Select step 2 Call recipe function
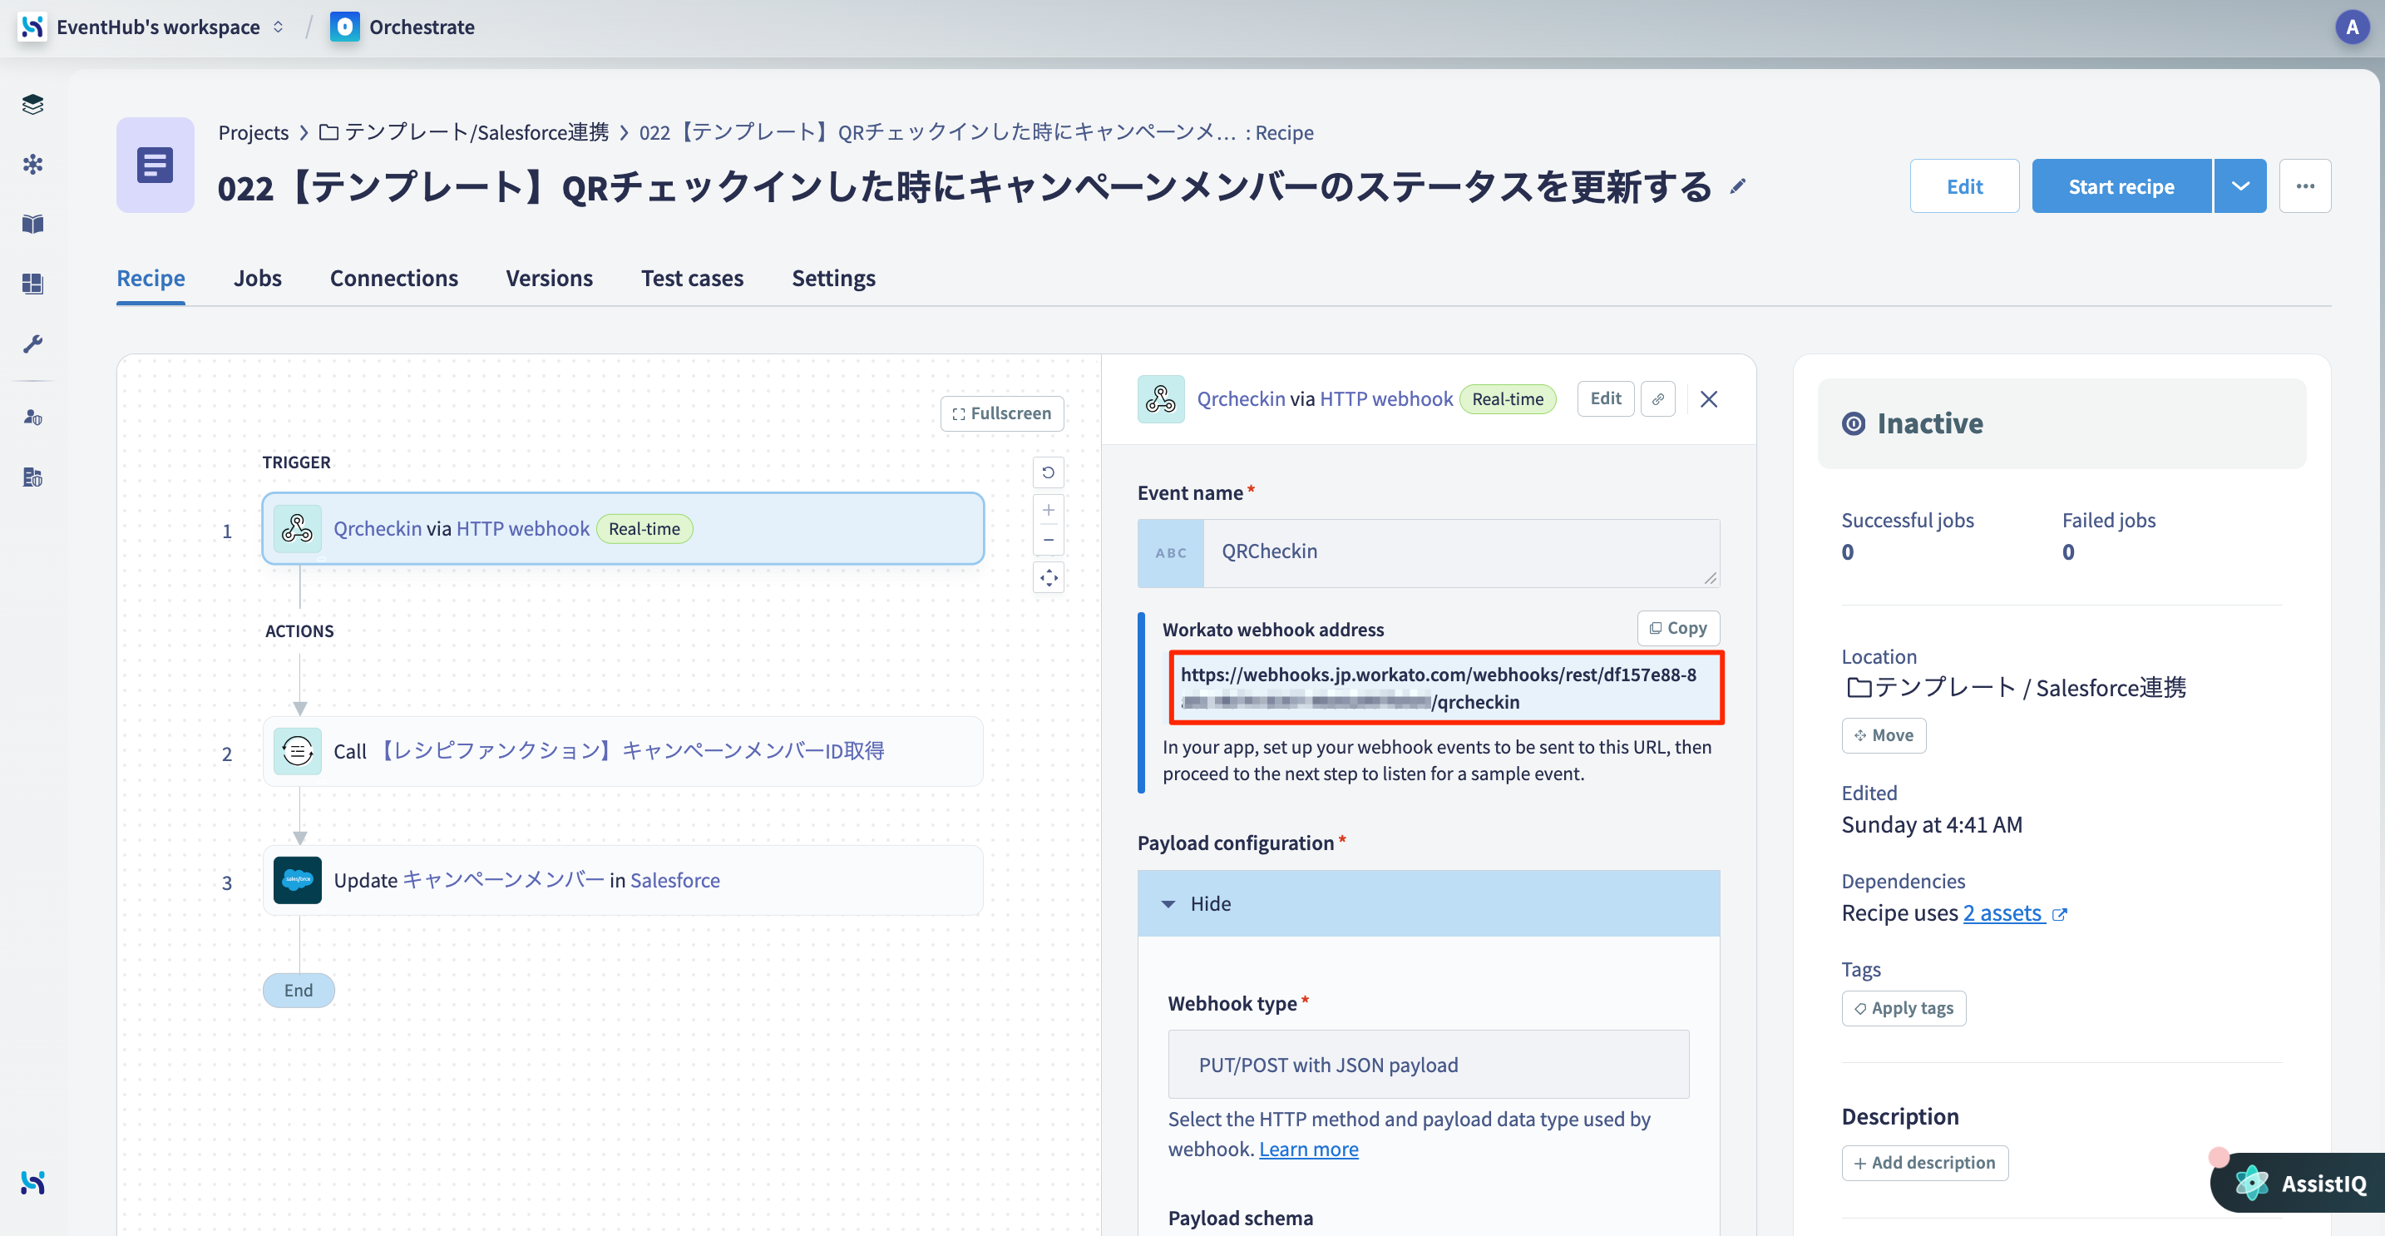The width and height of the screenshot is (2385, 1236). click(623, 751)
